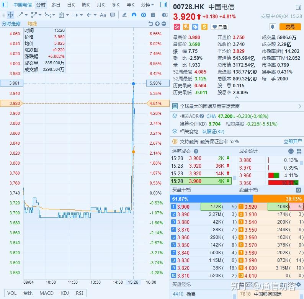Click the orange 38.13% sell ratio bar

[x=278, y=199]
